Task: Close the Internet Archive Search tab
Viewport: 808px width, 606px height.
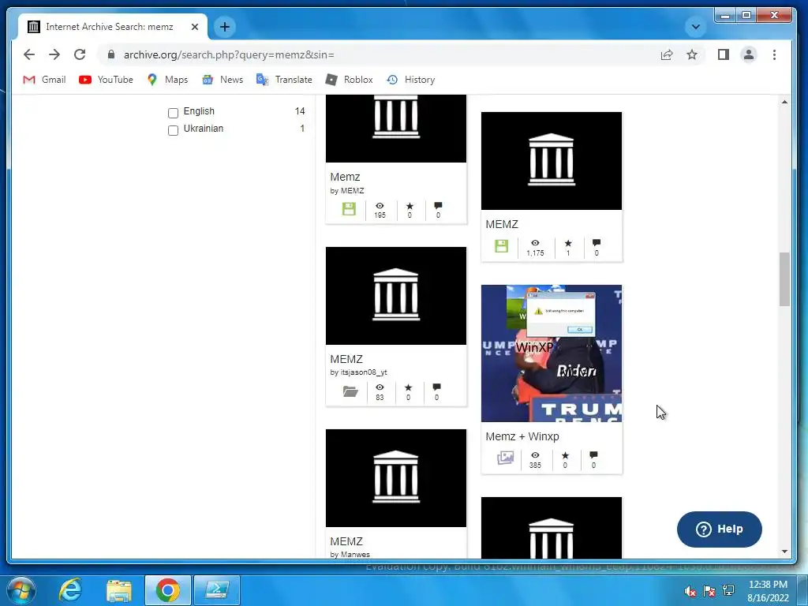Action: pyautogui.click(x=195, y=27)
